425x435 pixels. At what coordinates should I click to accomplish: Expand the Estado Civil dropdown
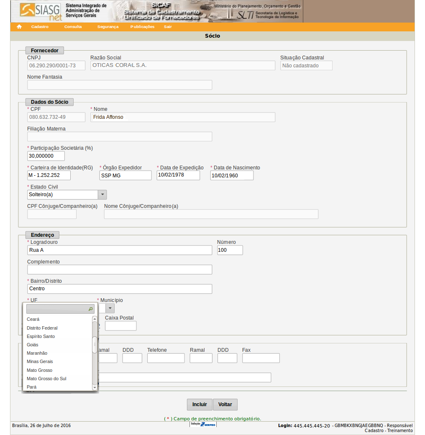(102, 194)
